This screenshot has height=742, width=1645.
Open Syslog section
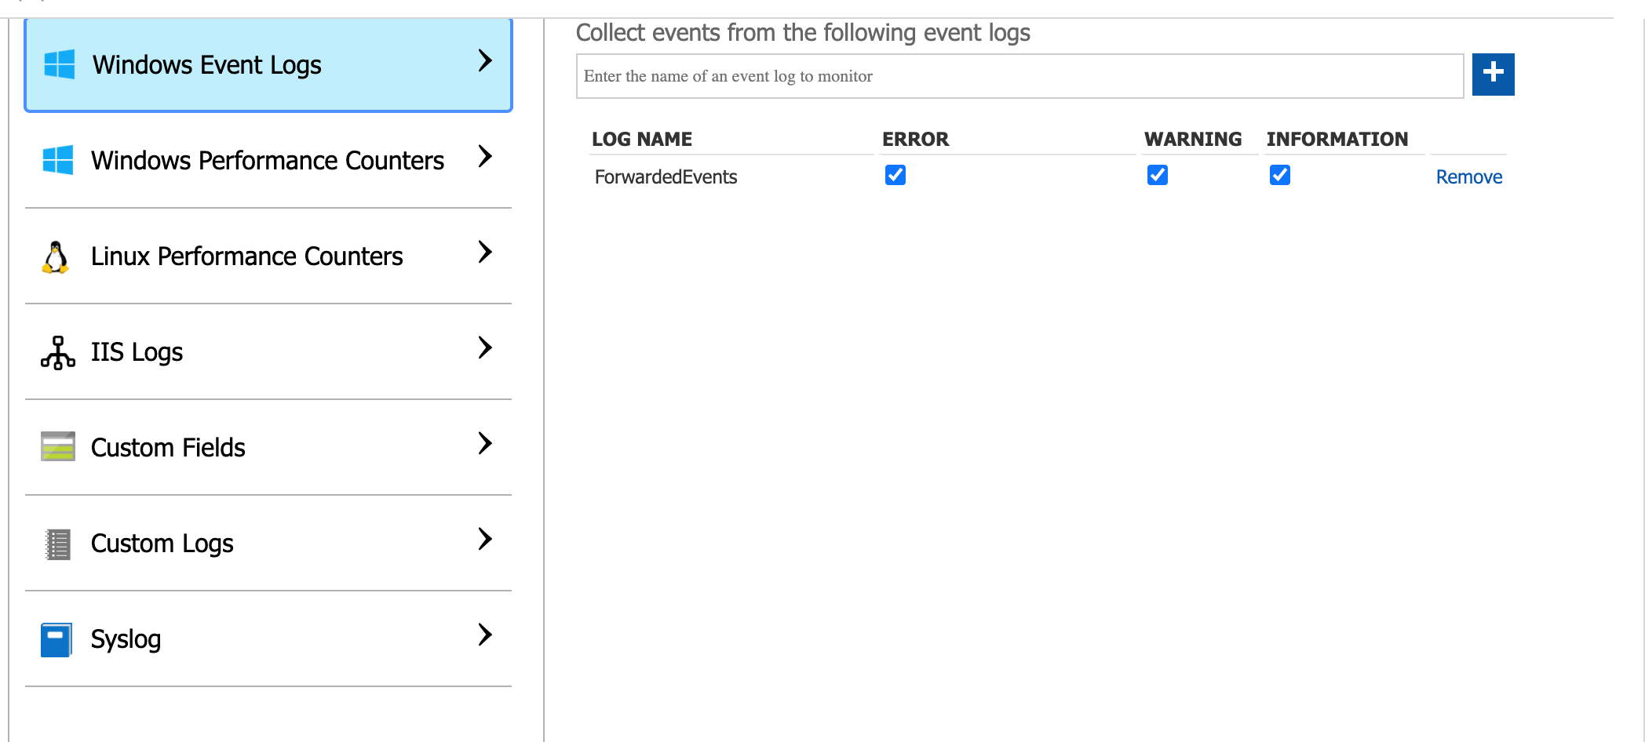tap(268, 639)
